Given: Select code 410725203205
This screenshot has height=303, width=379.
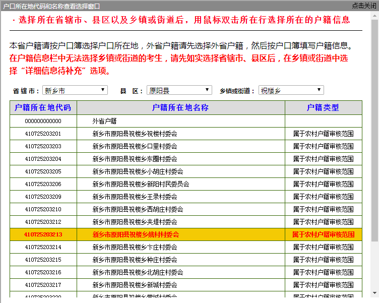Looking at the screenshot, I should [43, 171].
